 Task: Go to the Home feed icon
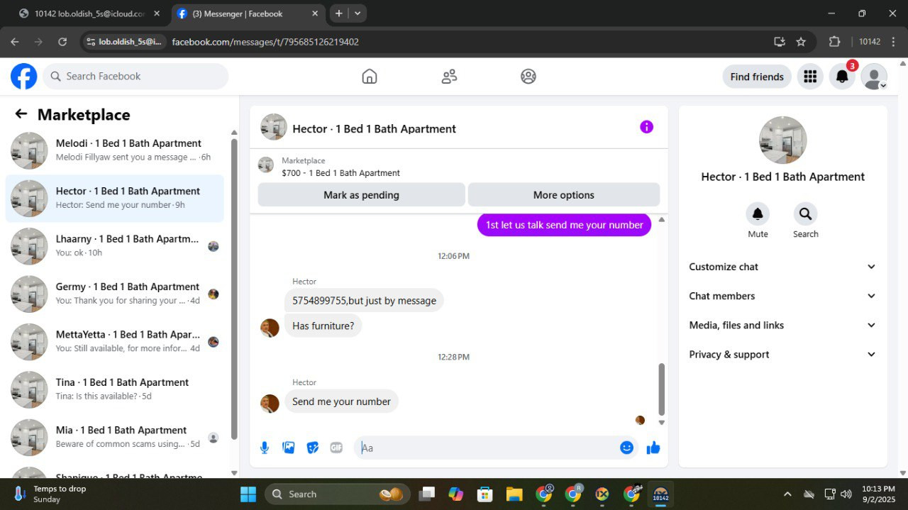(370, 77)
